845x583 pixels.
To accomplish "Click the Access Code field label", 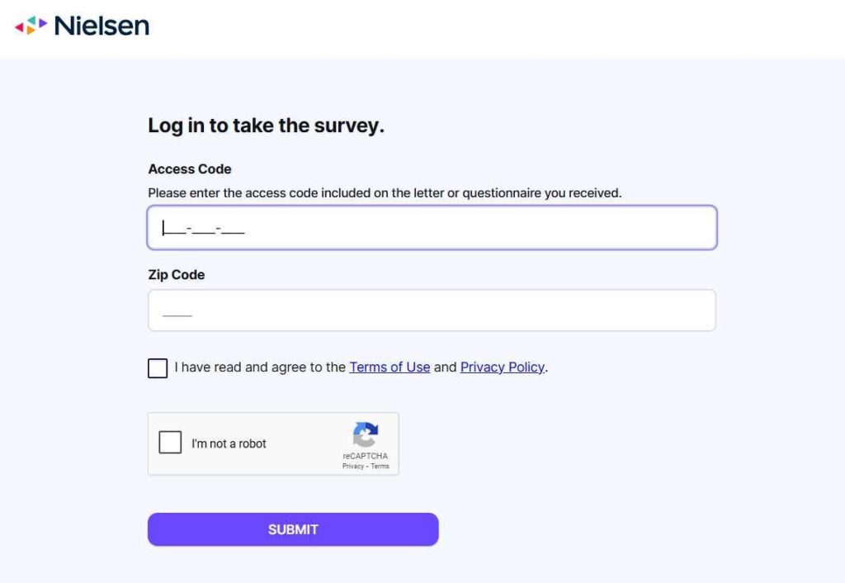I will coord(190,168).
